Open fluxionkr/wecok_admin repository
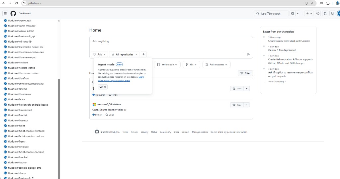The height and width of the screenshot is (179, 340). (x=21, y=31)
